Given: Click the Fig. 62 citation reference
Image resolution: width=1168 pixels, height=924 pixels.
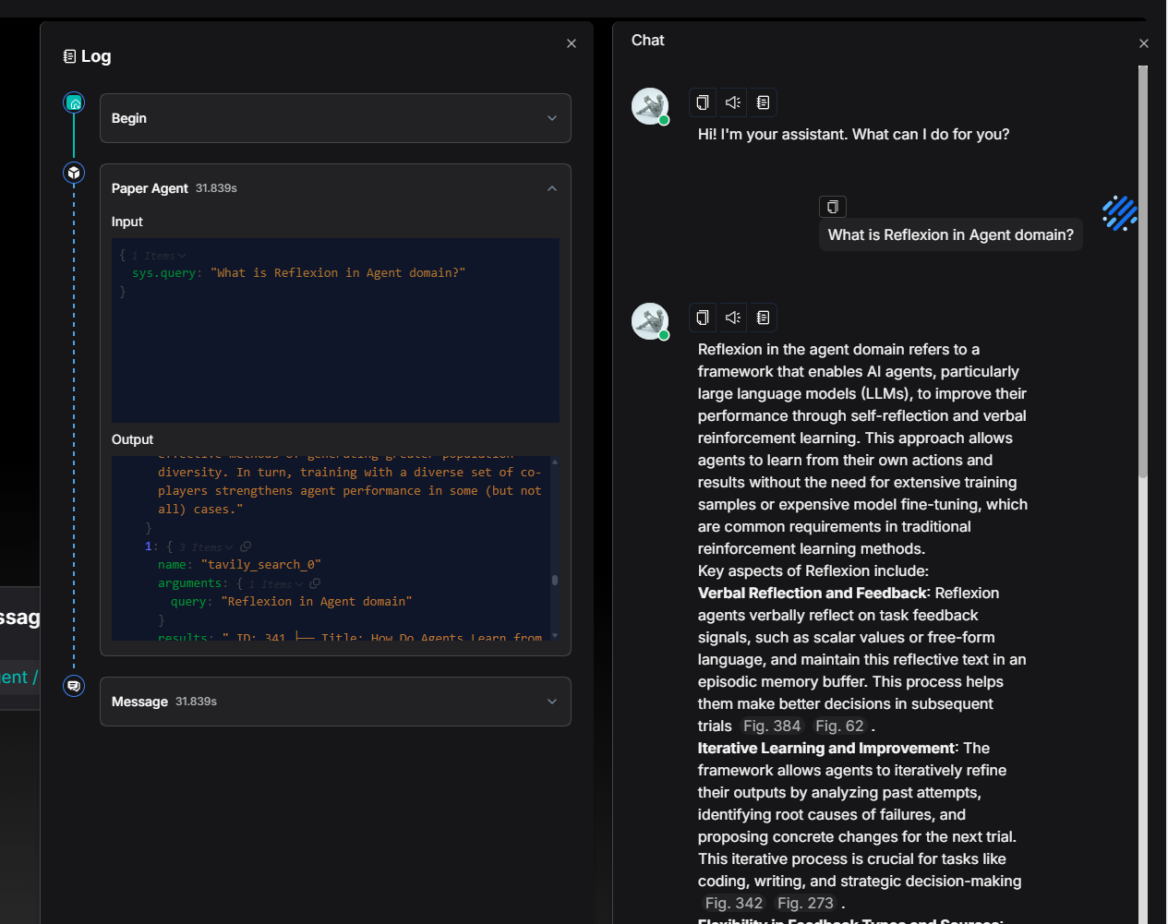Looking at the screenshot, I should pyautogui.click(x=839, y=726).
